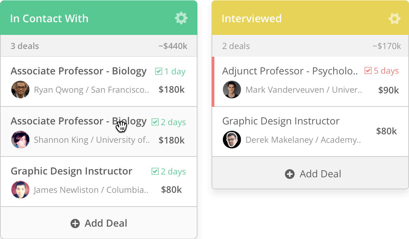
Task: Click James Newliston's profile picture
Action: click(20, 190)
